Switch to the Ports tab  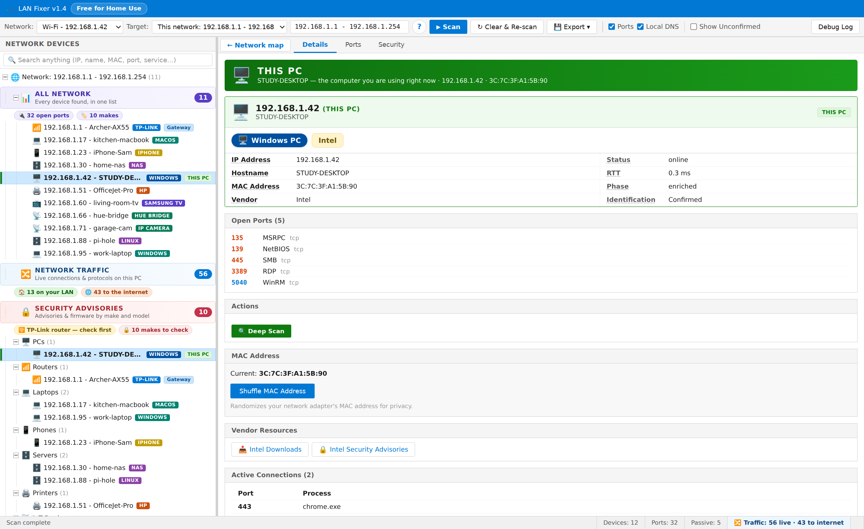pyautogui.click(x=353, y=45)
